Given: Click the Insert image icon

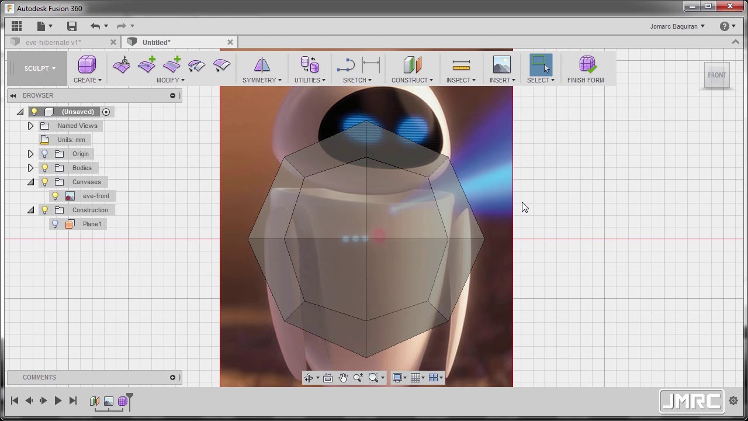Looking at the screenshot, I should click(502, 64).
